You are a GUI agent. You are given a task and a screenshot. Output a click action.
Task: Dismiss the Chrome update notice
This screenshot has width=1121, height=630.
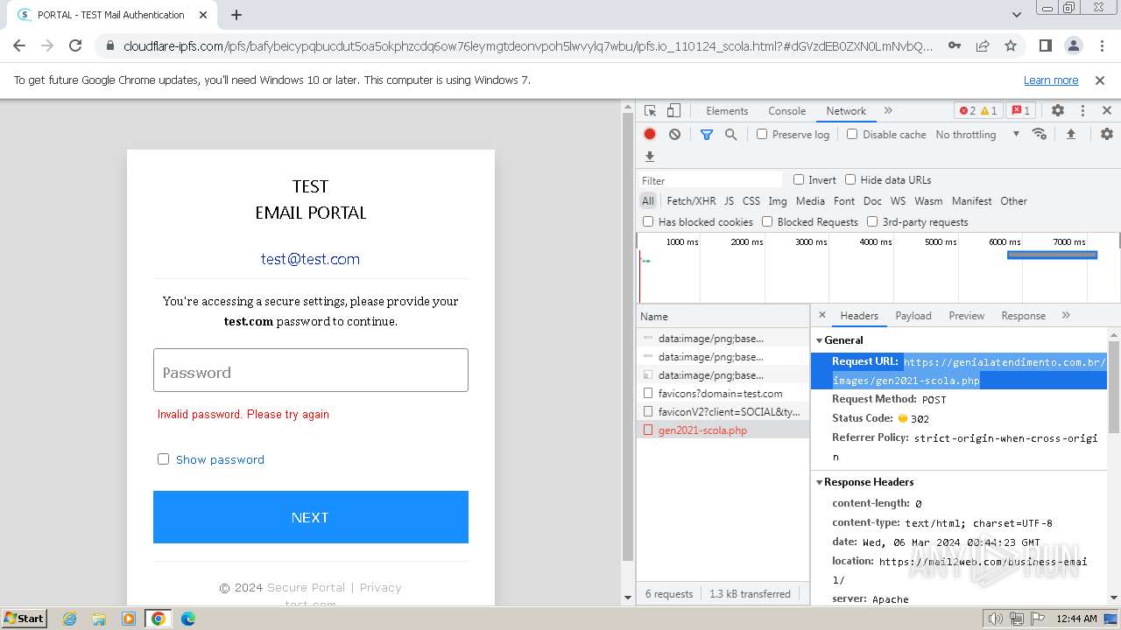click(x=1100, y=80)
